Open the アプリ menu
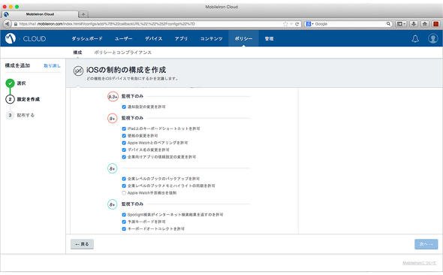This screenshot has width=443, height=275. pos(181,38)
